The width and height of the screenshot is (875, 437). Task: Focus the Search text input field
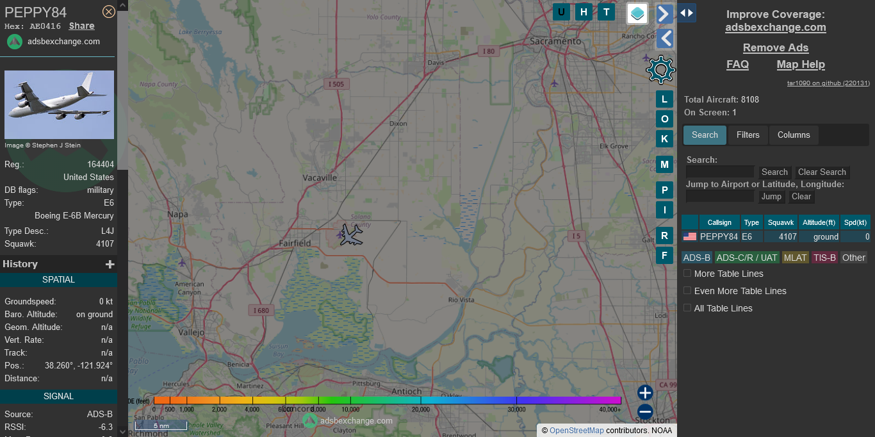[720, 172]
